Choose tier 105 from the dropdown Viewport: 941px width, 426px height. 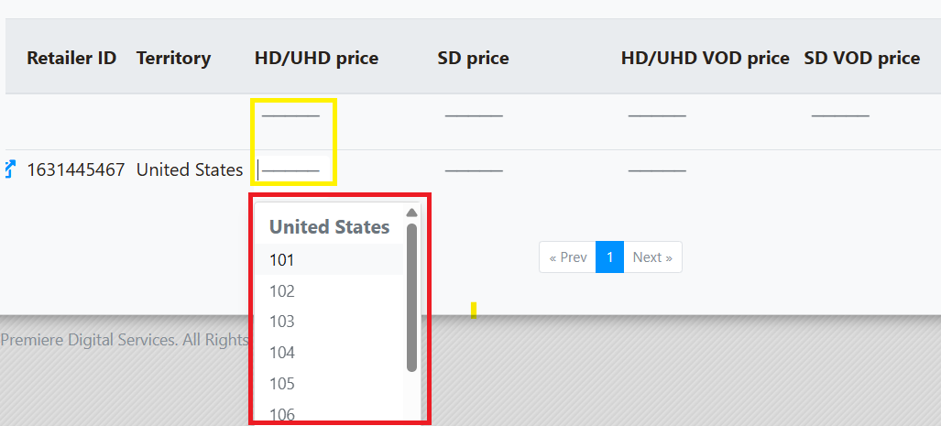pos(330,383)
